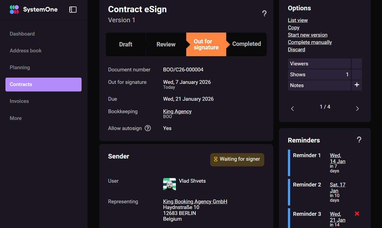
Task: Open the More menu in the sidebar
Action: (x=15, y=118)
